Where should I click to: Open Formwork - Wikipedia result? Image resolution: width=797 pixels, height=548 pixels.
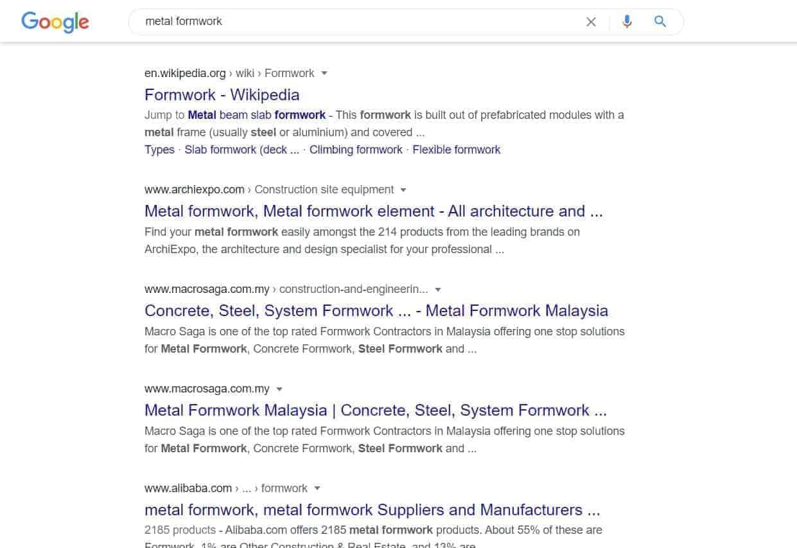pyautogui.click(x=222, y=94)
